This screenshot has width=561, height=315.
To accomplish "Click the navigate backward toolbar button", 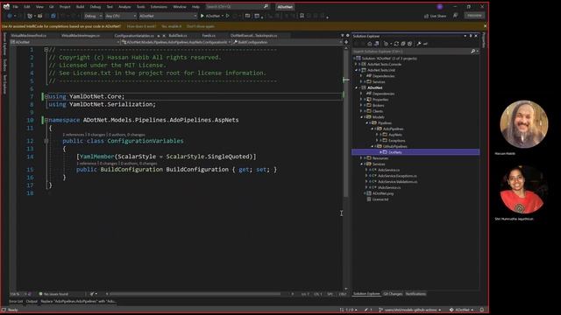I will click(x=10, y=16).
